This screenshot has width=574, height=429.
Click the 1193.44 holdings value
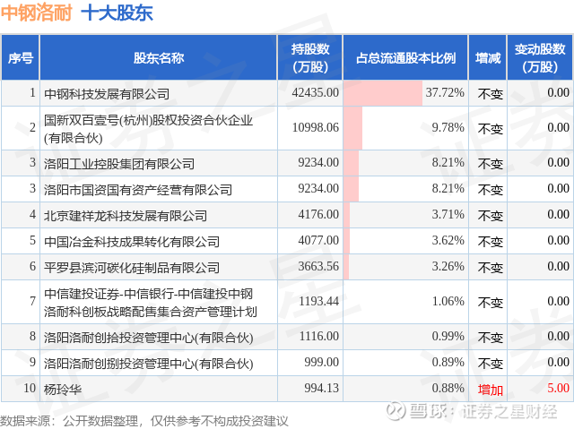[x=318, y=302]
